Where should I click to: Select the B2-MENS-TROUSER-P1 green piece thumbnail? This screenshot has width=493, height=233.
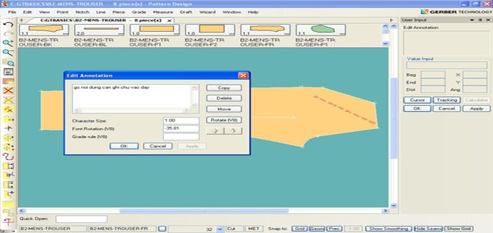tap(320, 30)
